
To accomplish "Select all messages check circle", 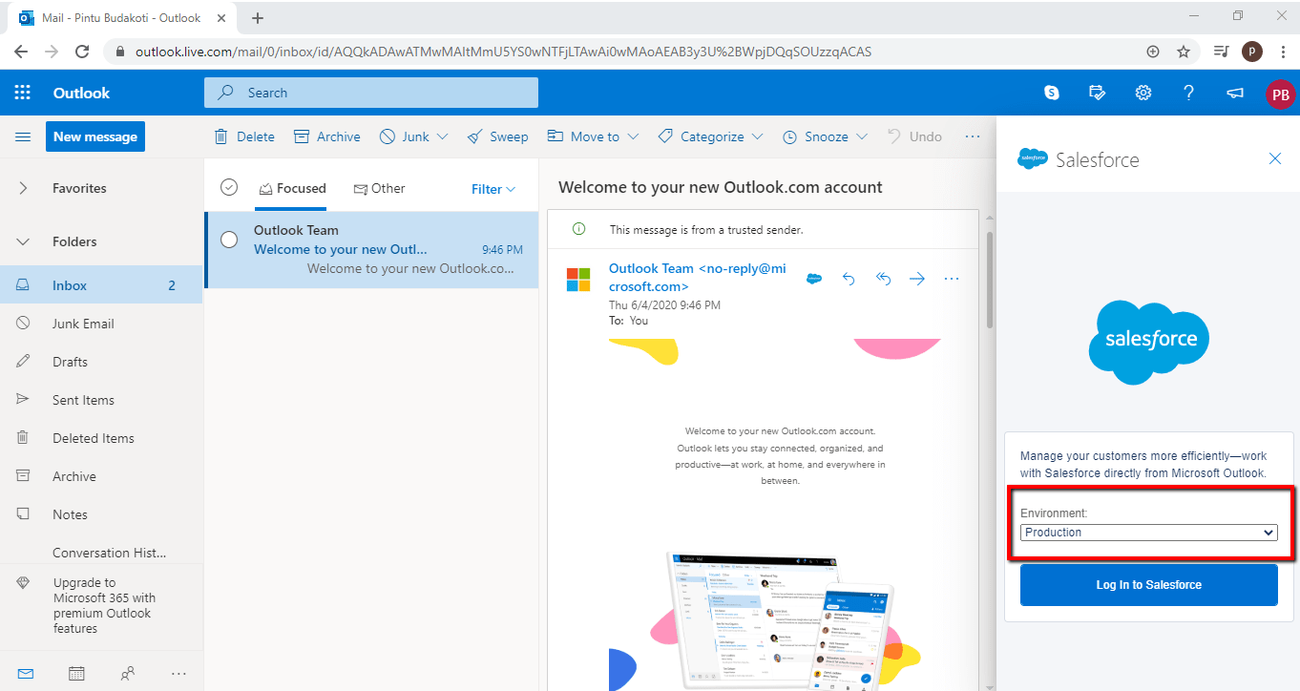I will click(x=229, y=187).
